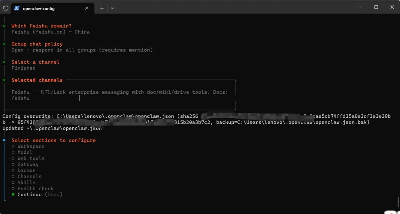The image size is (400, 214).
Task: Click the Feishu Lark enterprise messaging description
Action: click(120, 92)
